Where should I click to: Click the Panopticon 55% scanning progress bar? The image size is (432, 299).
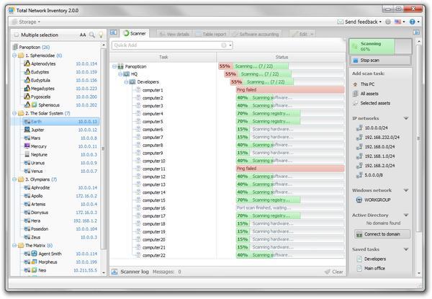(x=282, y=66)
